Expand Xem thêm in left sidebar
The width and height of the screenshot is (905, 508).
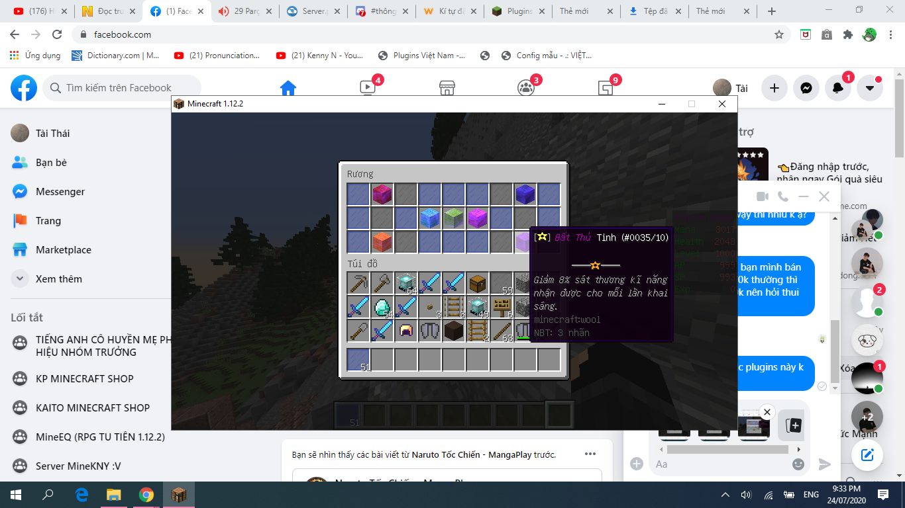[x=87, y=278]
